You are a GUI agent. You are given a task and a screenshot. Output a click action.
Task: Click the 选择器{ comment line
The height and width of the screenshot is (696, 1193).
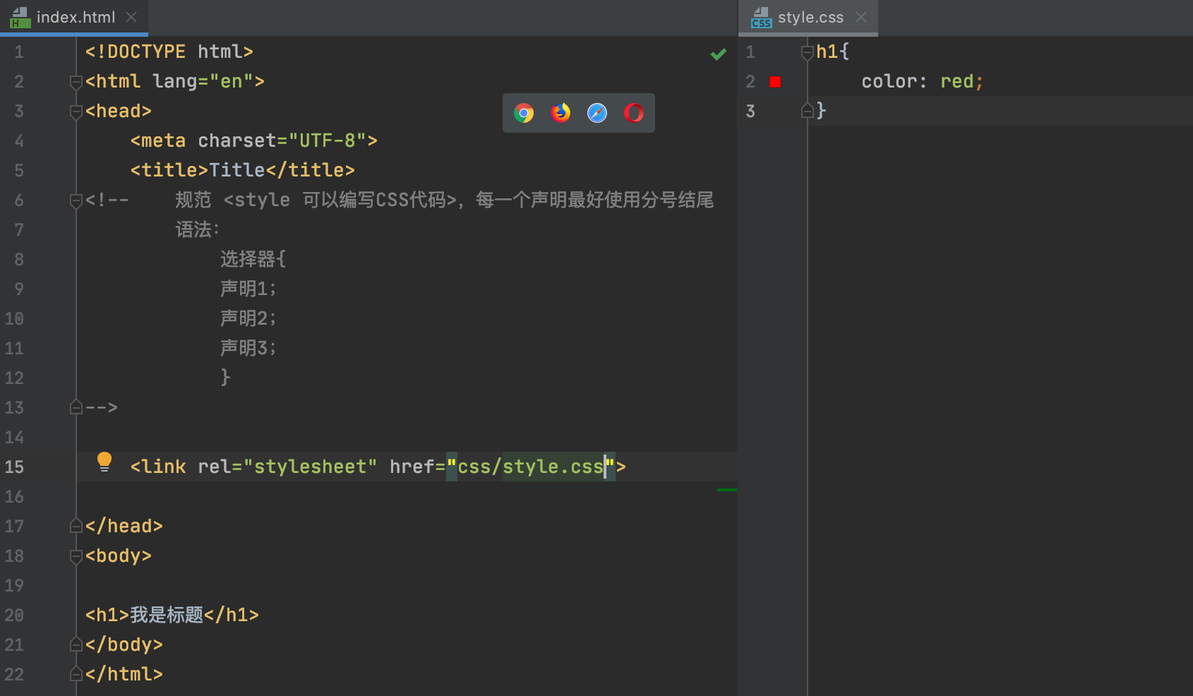point(253,259)
